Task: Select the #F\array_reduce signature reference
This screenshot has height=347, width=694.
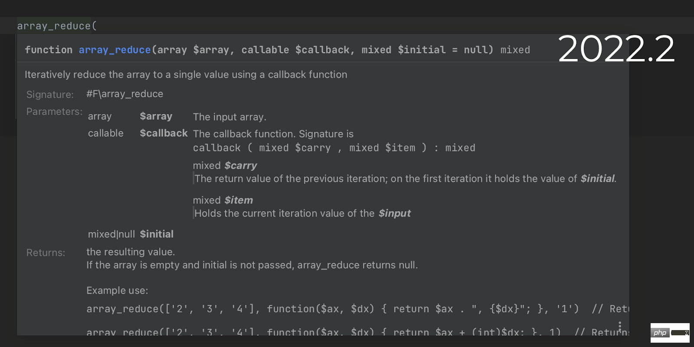Action: [x=124, y=94]
